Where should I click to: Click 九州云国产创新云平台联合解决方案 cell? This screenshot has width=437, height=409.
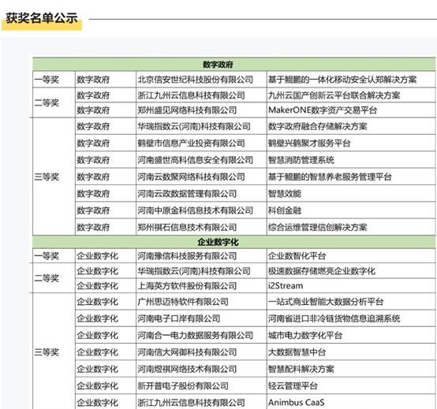point(351,95)
